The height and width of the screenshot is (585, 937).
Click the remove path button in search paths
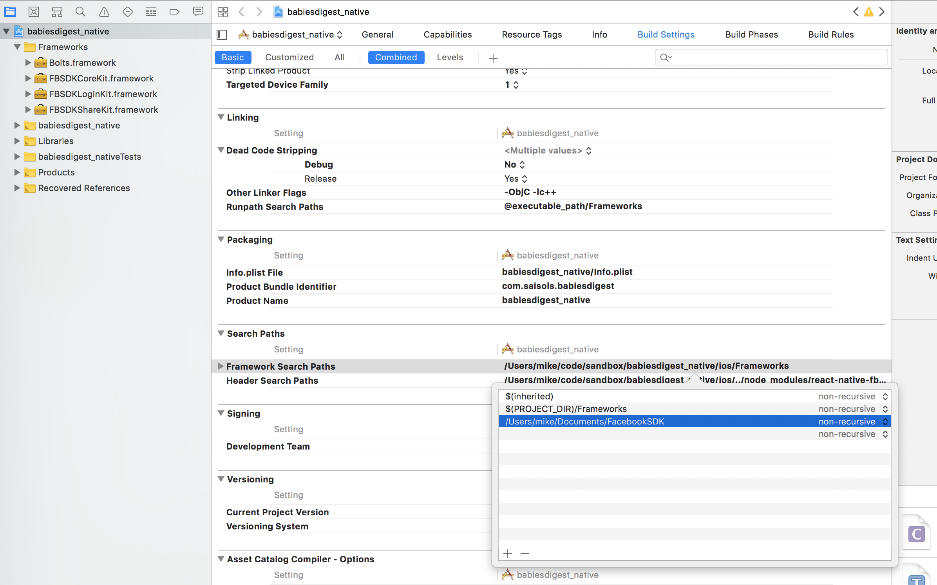pos(525,553)
